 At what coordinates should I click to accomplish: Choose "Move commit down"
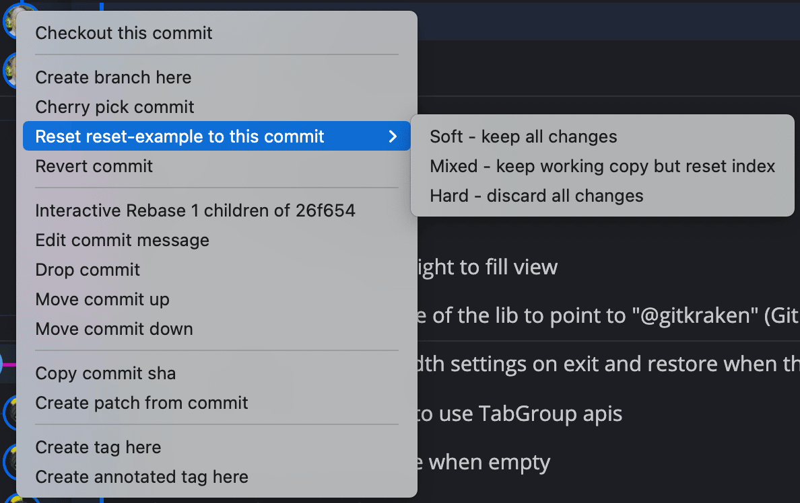[x=114, y=329]
